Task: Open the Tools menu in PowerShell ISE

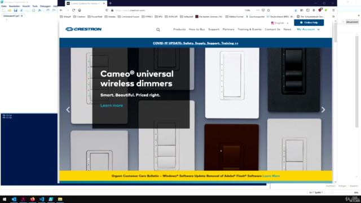Action: point(35,6)
